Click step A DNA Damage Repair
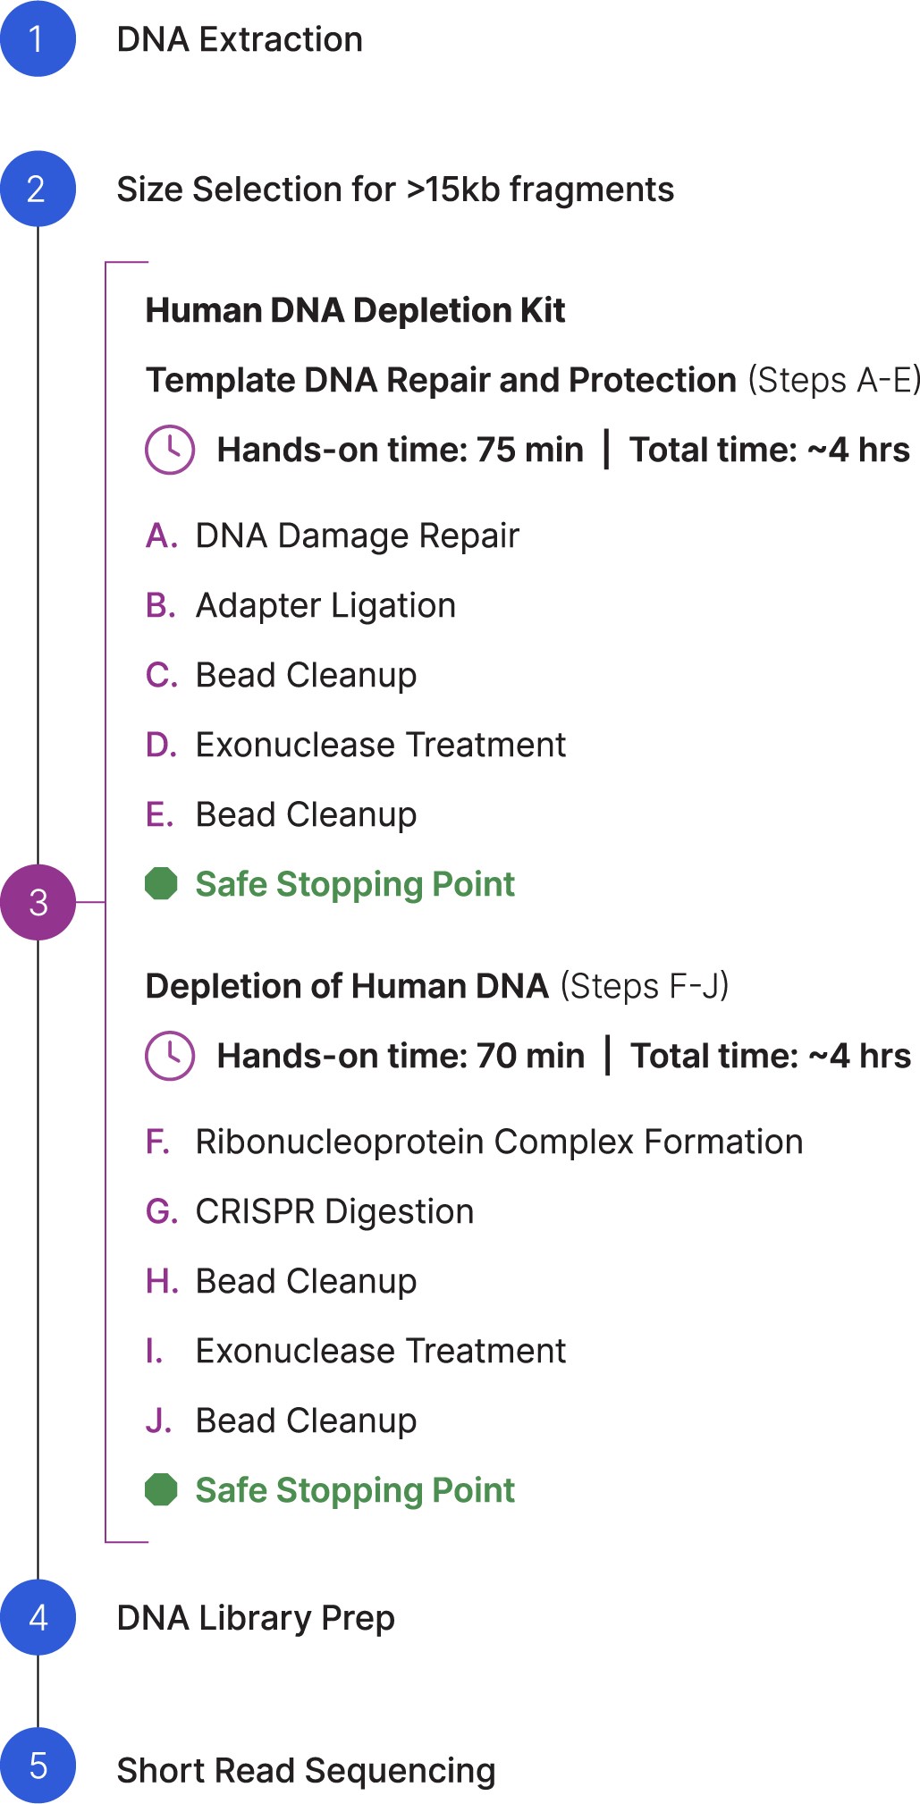This screenshot has height=1804, width=920. 333,535
